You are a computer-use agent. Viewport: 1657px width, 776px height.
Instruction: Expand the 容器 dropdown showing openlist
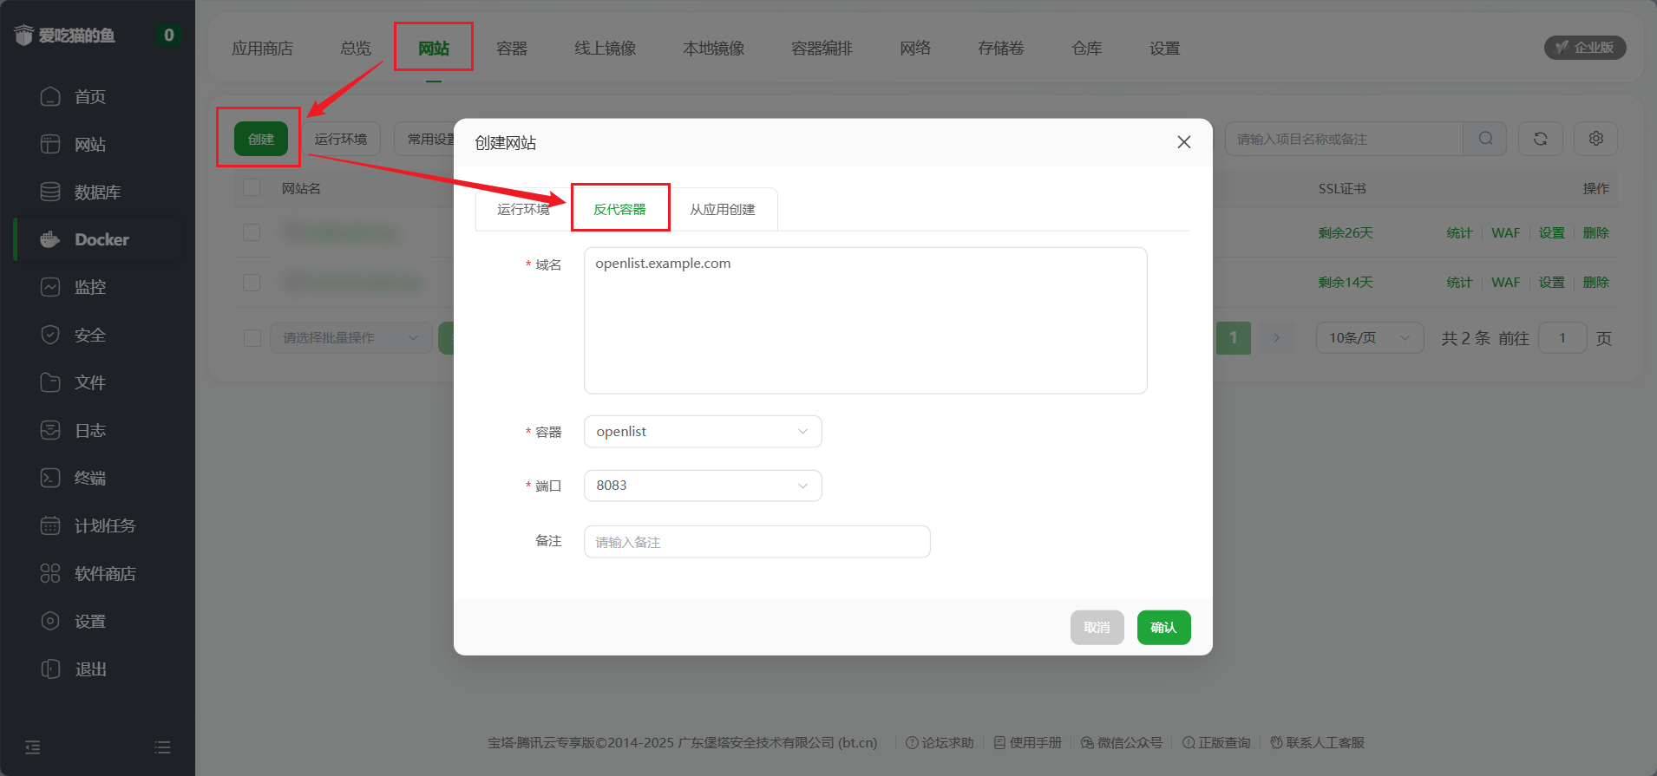point(702,432)
